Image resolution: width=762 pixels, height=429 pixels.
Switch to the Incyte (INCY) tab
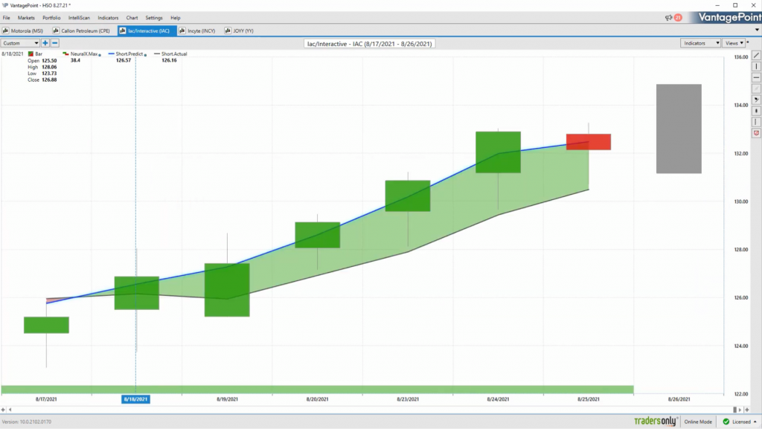(x=197, y=30)
